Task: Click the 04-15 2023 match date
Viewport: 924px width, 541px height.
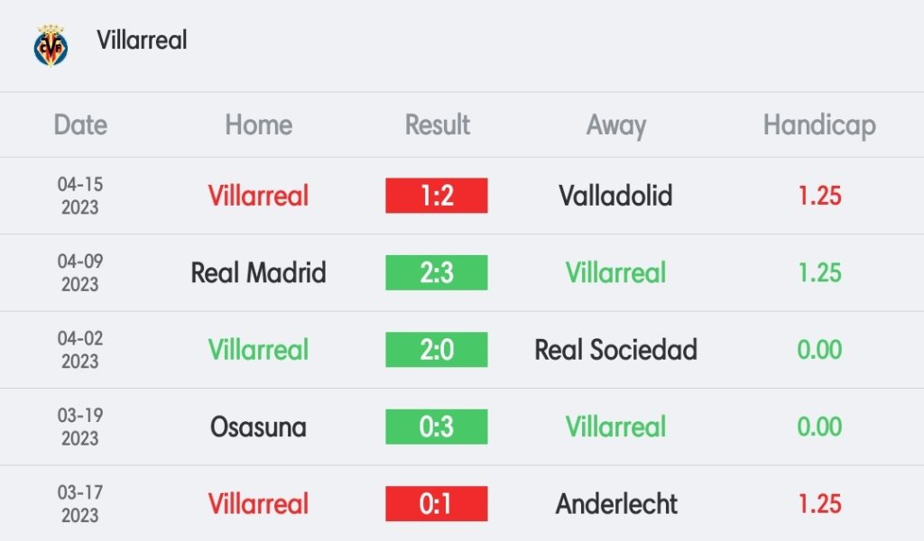Action: tap(80, 196)
